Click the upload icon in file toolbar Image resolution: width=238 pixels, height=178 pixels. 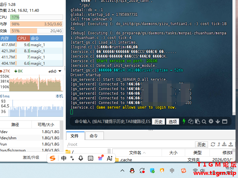pyautogui.click(x=231, y=144)
